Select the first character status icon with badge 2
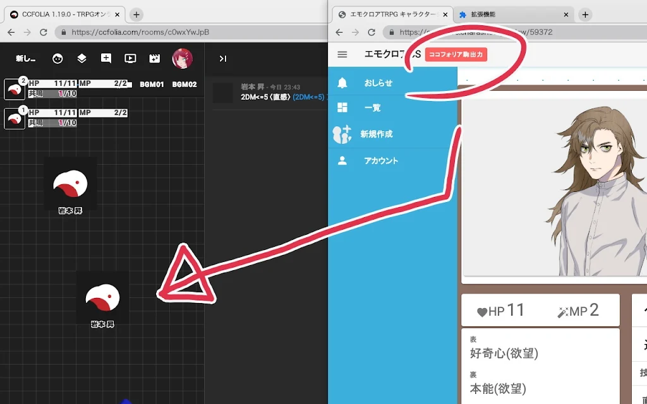Image resolution: width=647 pixels, height=404 pixels. [15, 89]
